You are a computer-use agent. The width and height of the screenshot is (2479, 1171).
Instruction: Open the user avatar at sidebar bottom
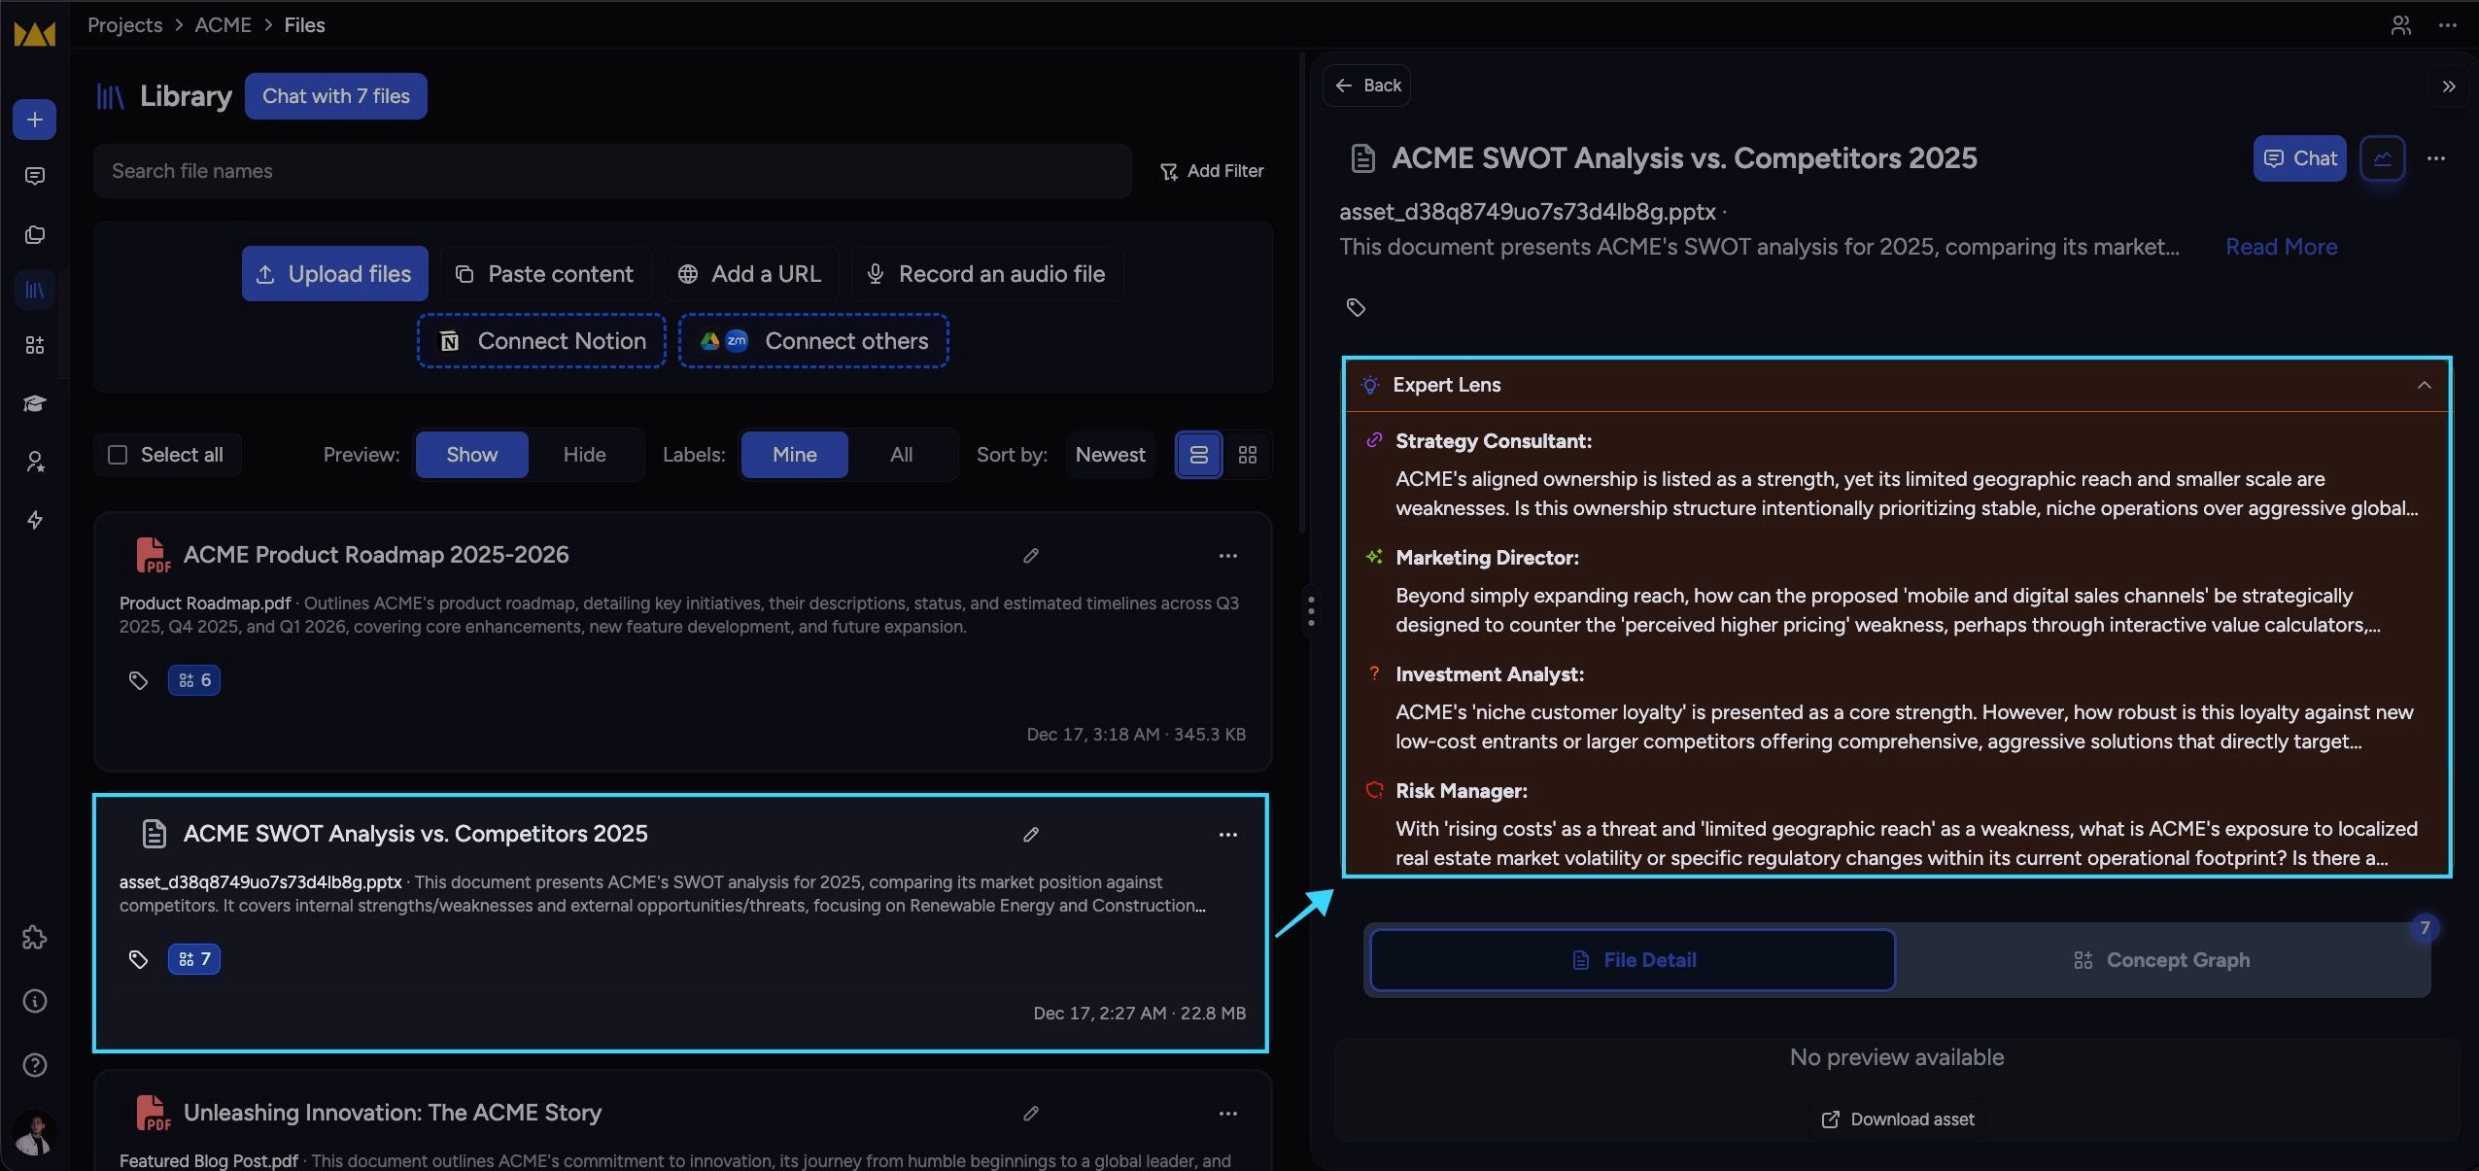34,1133
